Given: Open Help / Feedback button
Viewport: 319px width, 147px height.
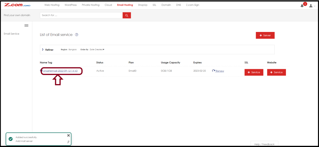Looking at the screenshot, I should pyautogui.click(x=264, y=144).
